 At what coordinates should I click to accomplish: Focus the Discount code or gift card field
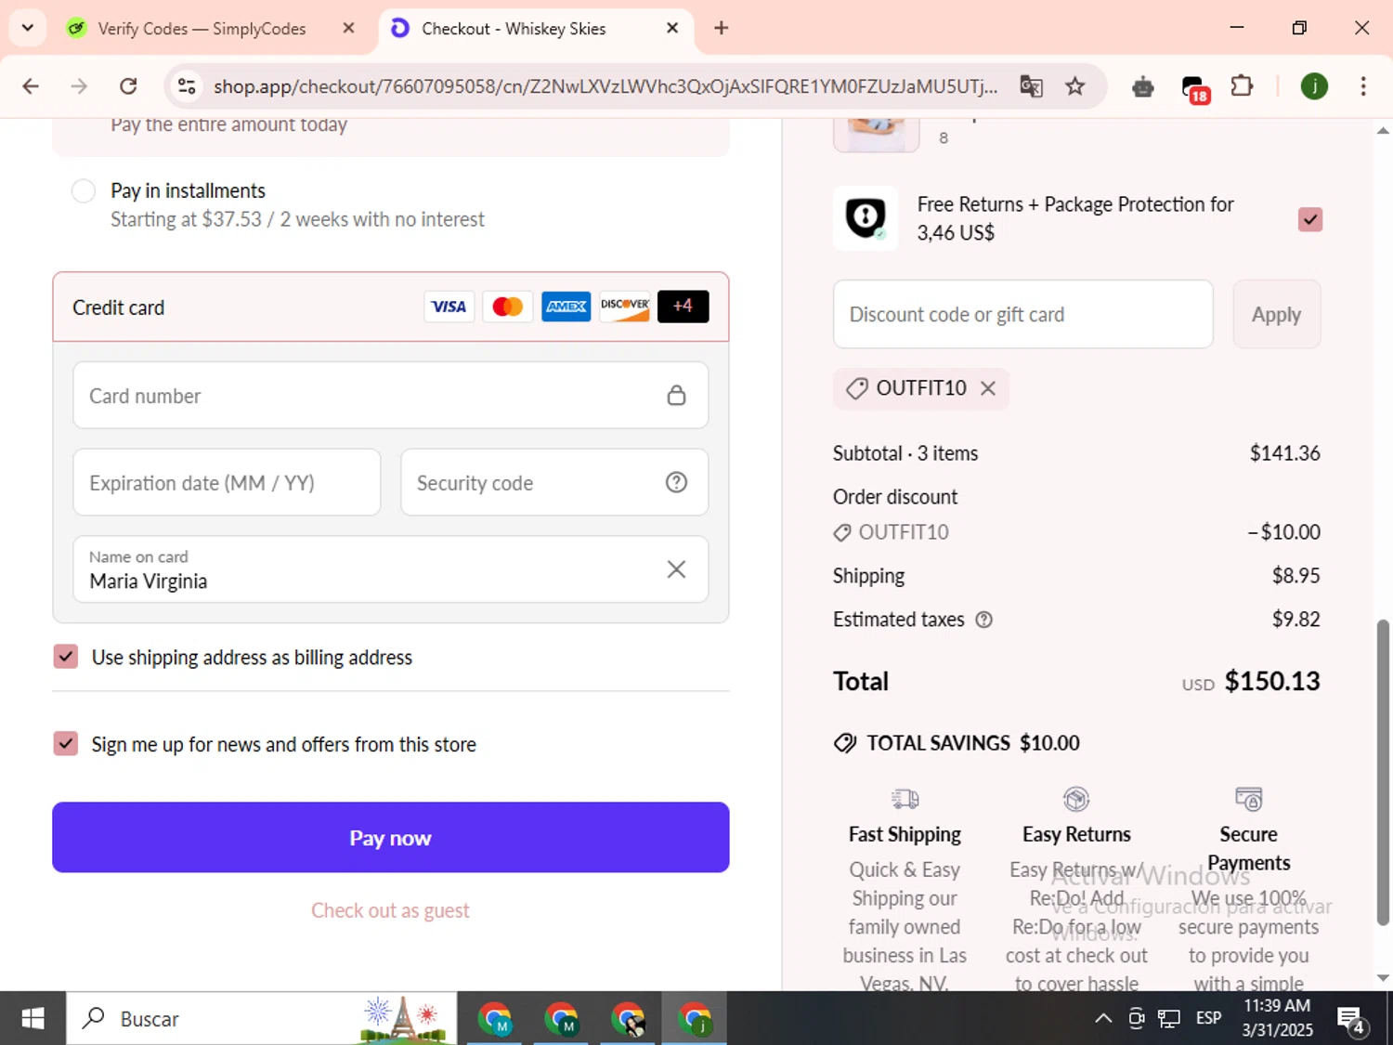tap(1022, 315)
